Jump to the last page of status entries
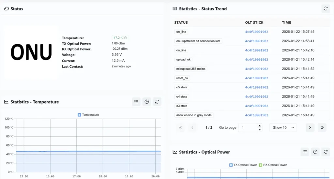The height and width of the screenshot is (179, 334). click(322, 128)
